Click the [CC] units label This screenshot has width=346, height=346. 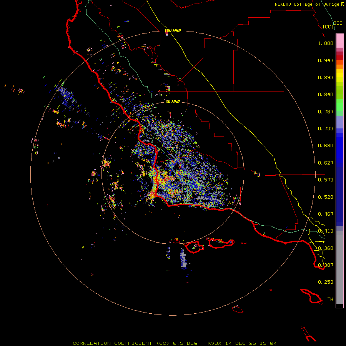tap(328, 27)
